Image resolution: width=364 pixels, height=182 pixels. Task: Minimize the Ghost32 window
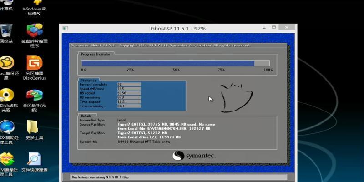coord(264,28)
